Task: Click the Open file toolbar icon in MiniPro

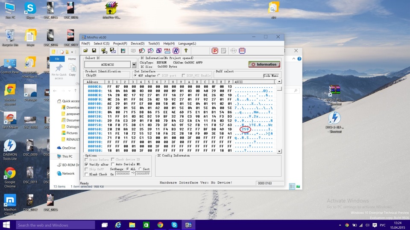Action: pos(86,51)
